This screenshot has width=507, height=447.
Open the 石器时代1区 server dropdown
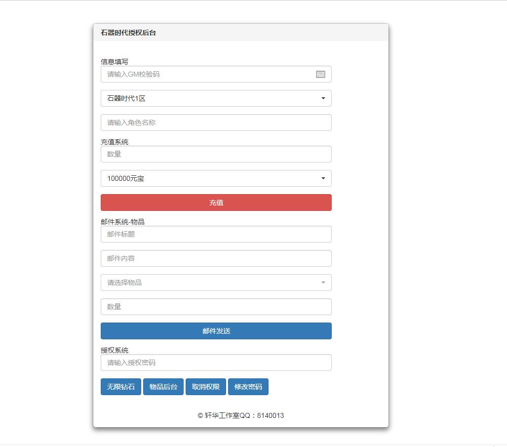pos(216,98)
